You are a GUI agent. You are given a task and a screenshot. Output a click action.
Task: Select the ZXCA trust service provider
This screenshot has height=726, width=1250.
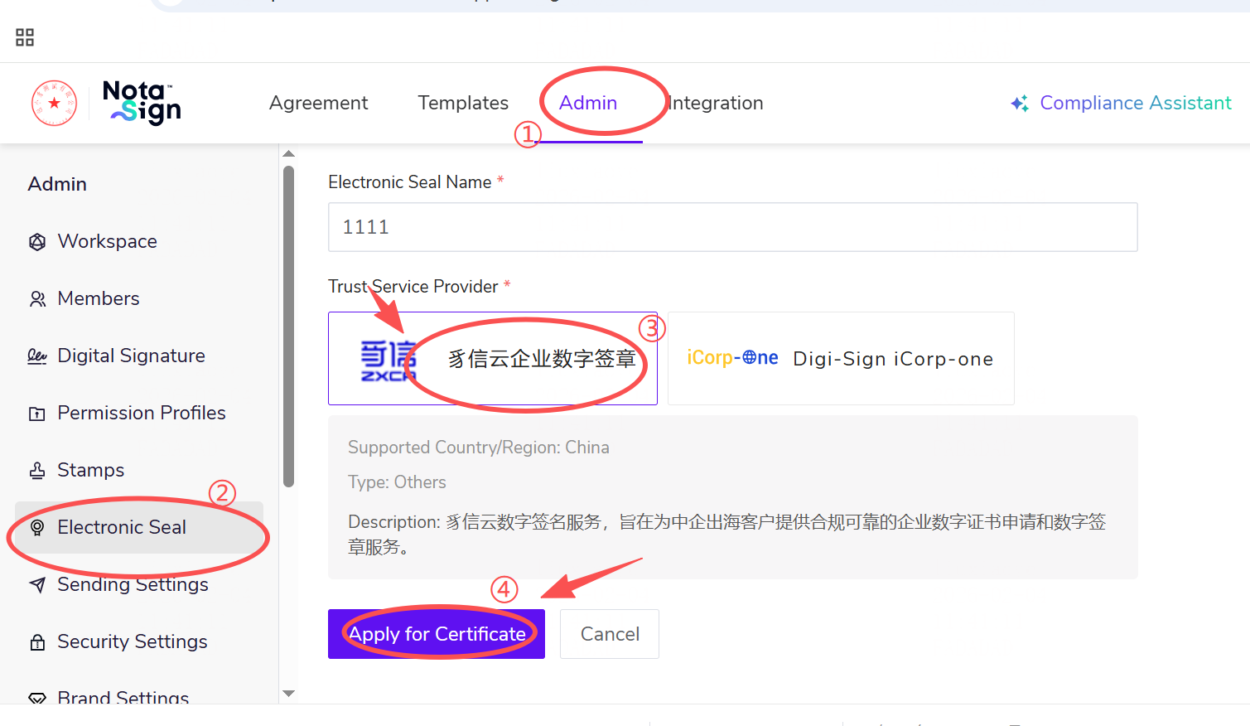tap(492, 359)
